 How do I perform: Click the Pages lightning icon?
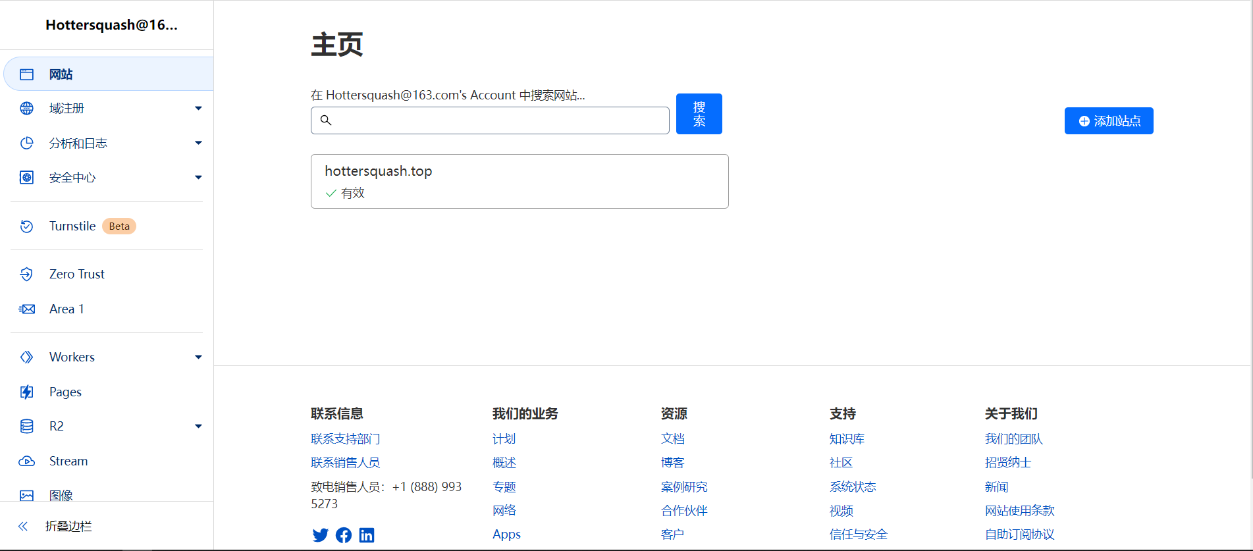point(26,392)
